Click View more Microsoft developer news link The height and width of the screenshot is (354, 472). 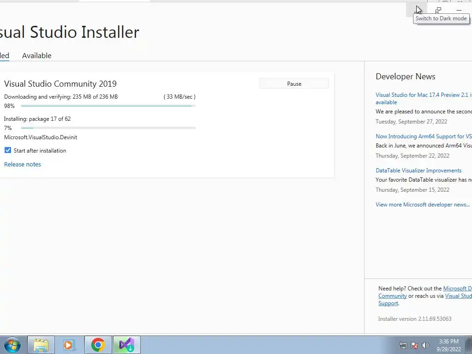point(423,205)
